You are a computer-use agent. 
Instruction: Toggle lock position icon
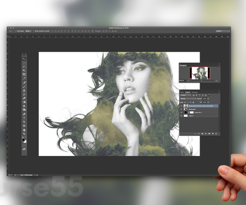pyautogui.click(x=191, y=102)
